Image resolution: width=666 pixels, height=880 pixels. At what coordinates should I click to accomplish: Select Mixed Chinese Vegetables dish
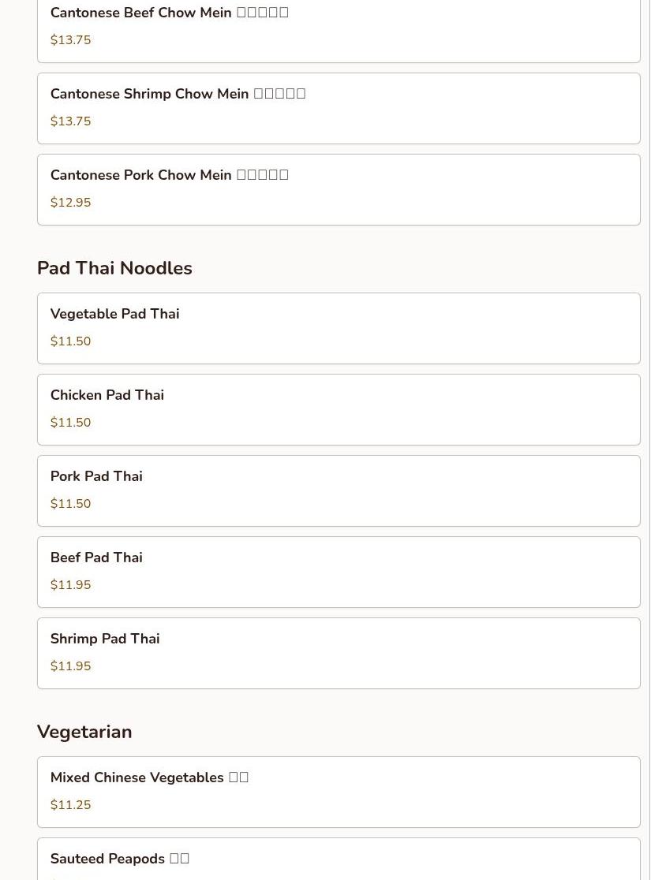click(338, 792)
